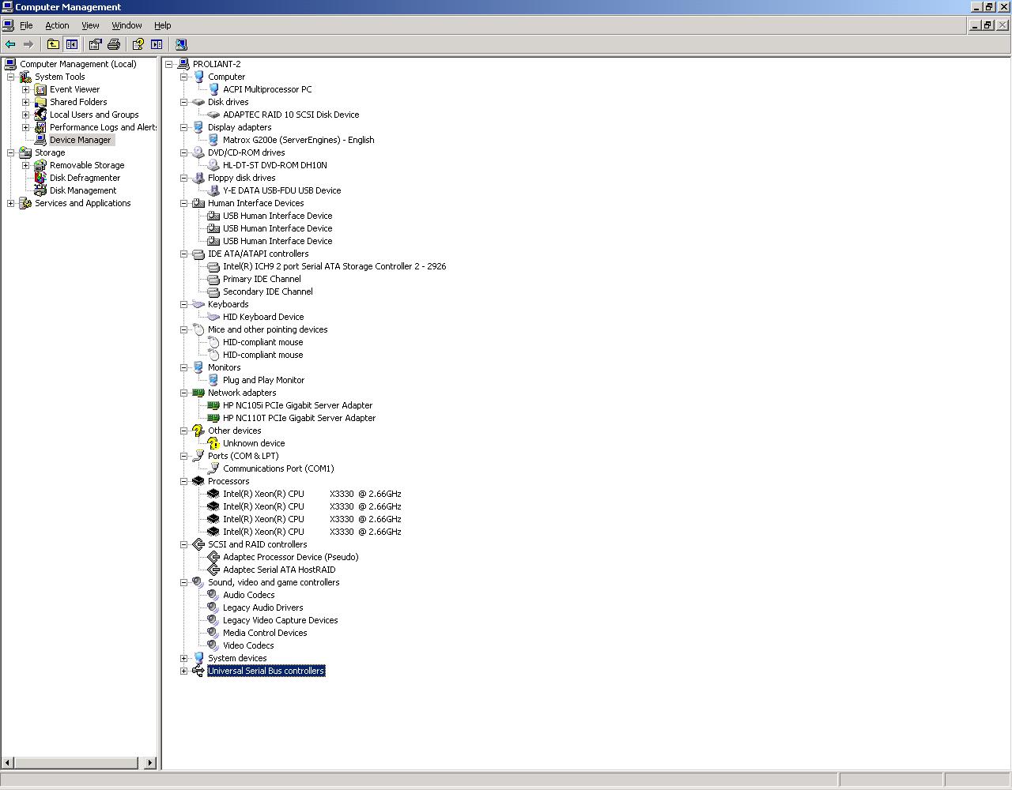
Task: Open the File menu
Action: click(26, 25)
